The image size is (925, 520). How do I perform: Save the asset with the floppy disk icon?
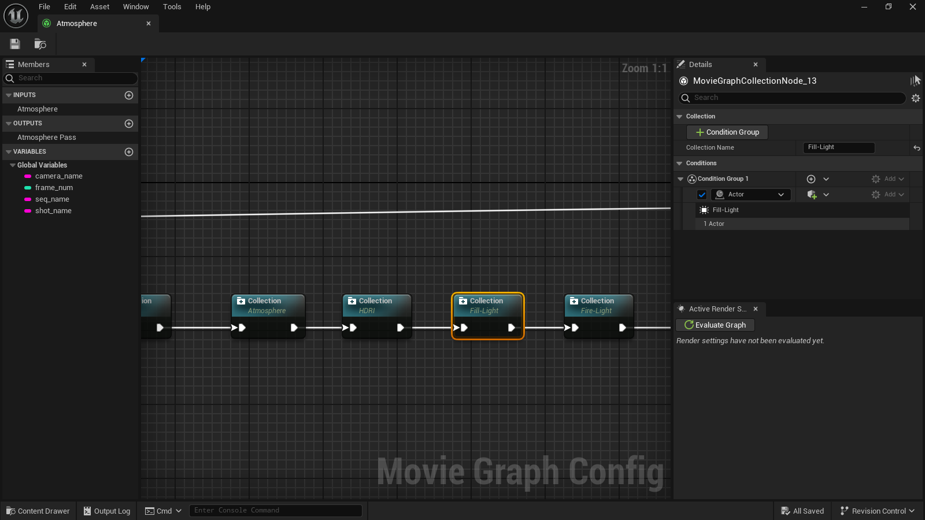click(x=15, y=44)
